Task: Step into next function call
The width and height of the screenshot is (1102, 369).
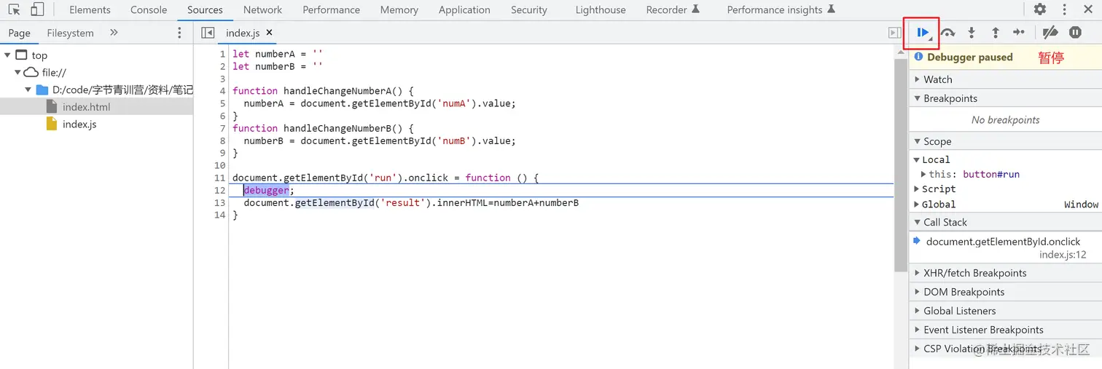Action: [x=972, y=32]
